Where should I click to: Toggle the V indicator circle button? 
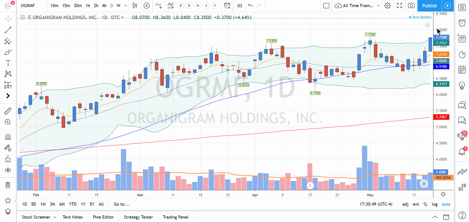[x=214, y=6]
